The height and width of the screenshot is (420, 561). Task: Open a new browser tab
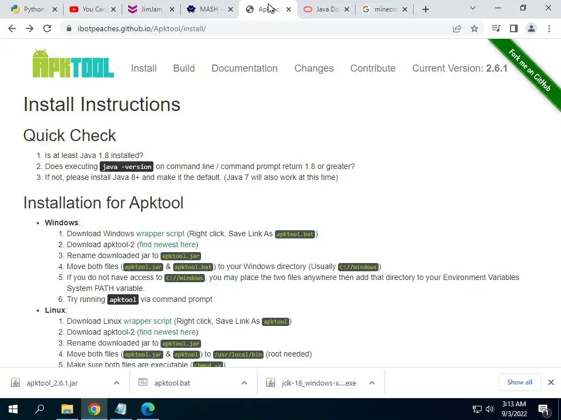pos(425,10)
